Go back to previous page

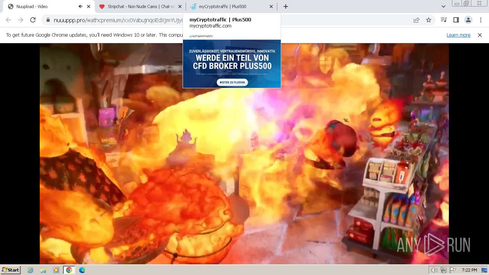click(x=8, y=20)
